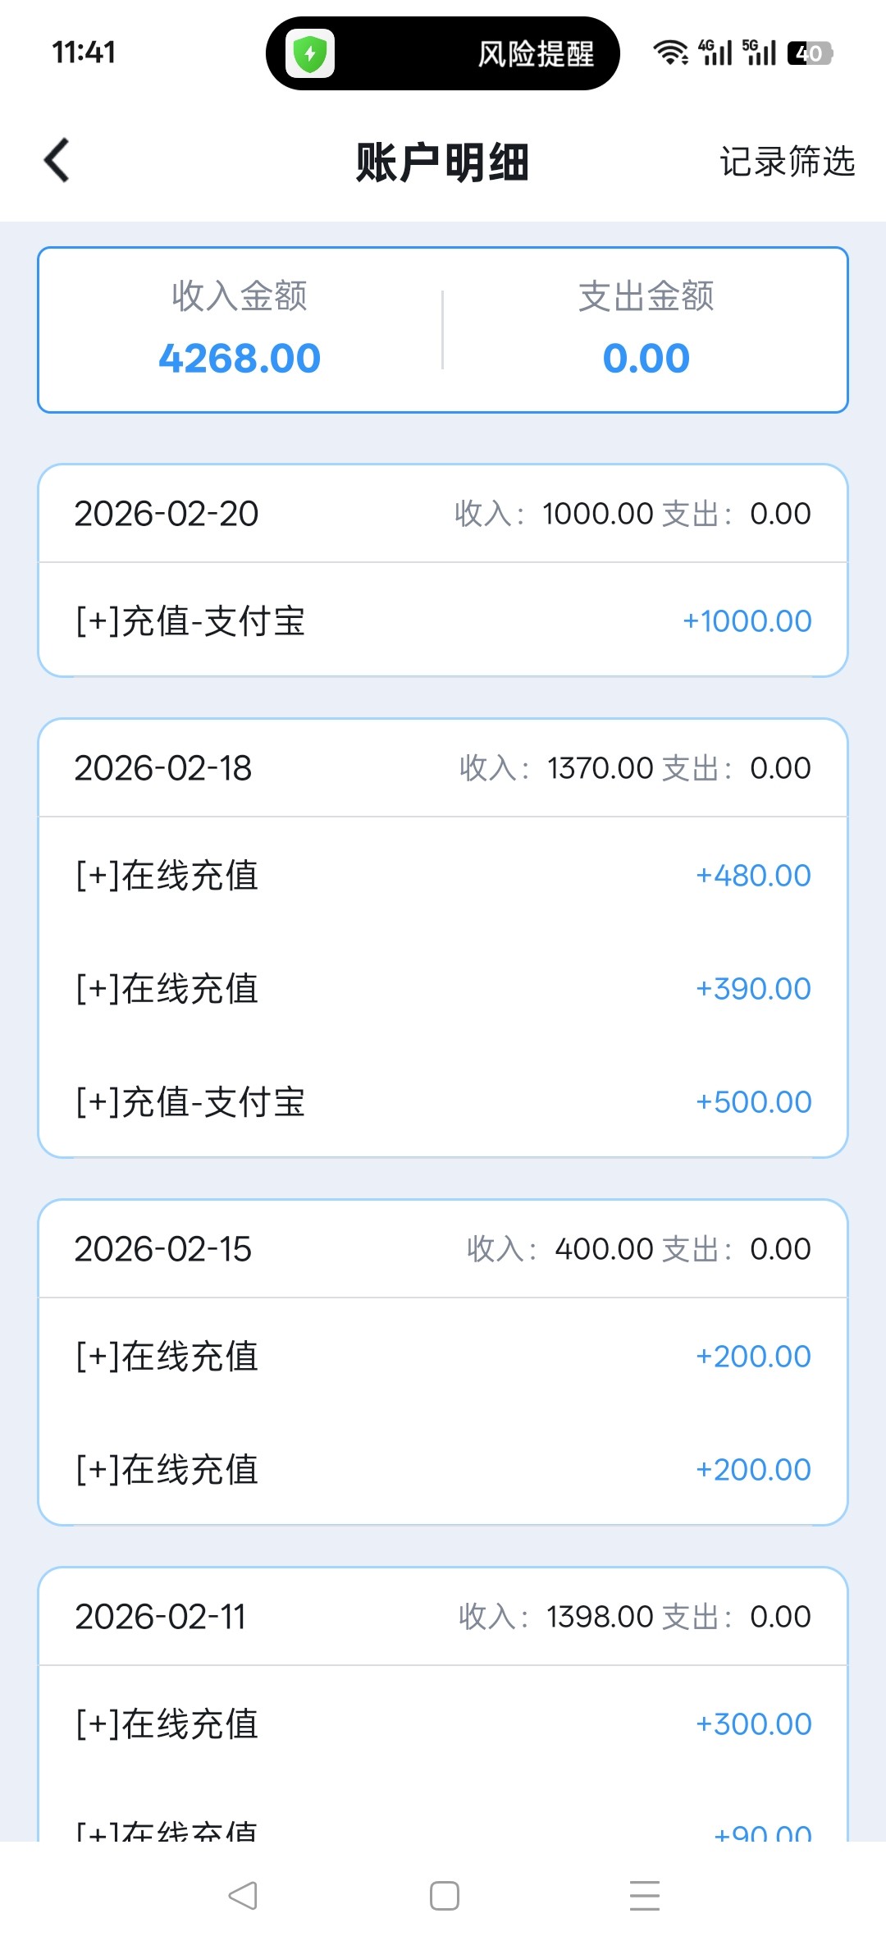Open the +390.00 在线充值 record
The image size is (886, 1950).
[x=443, y=989]
